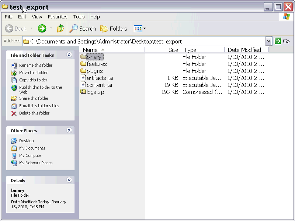295x221 pixels.
Task: Collapse the Other Places panel
Action: pos(69,130)
